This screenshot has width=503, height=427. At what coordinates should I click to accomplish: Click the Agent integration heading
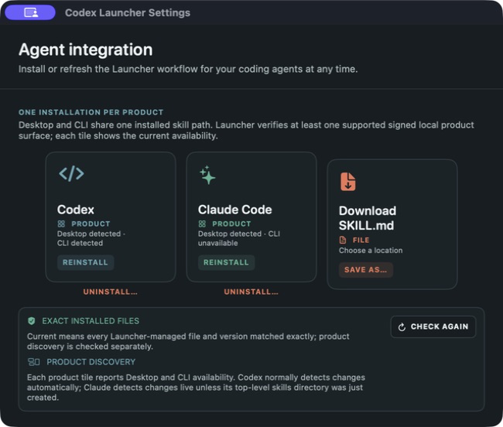coord(86,50)
